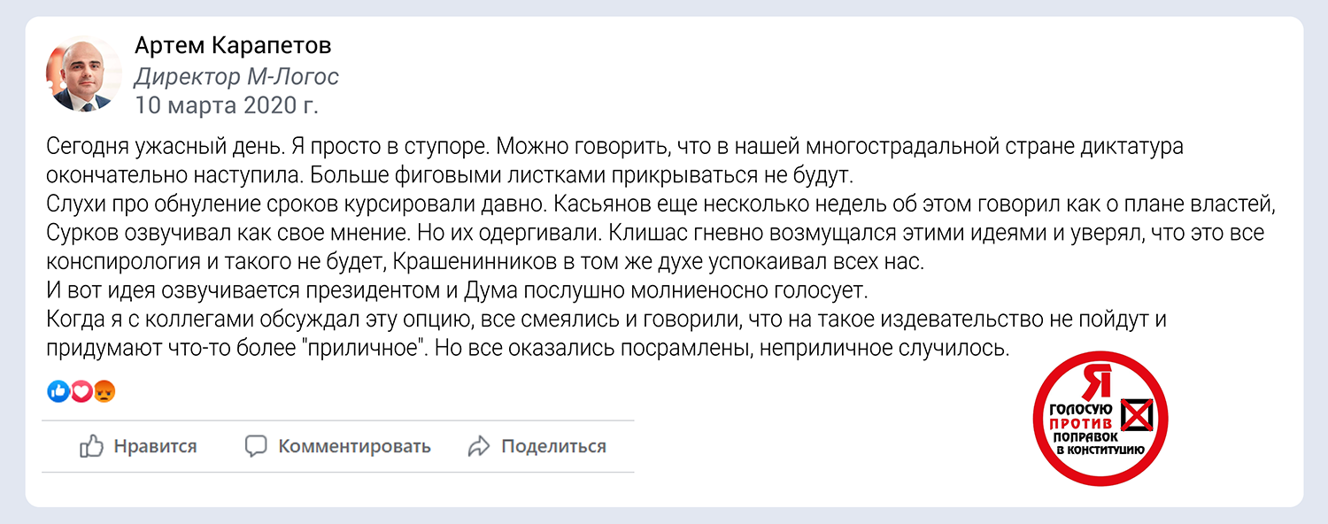Click the red ПРОТИВ word in the badge
This screenshot has height=524, width=1328.
coord(1083,424)
